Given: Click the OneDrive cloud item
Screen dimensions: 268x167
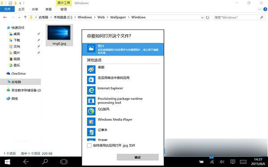Looking at the screenshot, I should (x=16, y=73).
